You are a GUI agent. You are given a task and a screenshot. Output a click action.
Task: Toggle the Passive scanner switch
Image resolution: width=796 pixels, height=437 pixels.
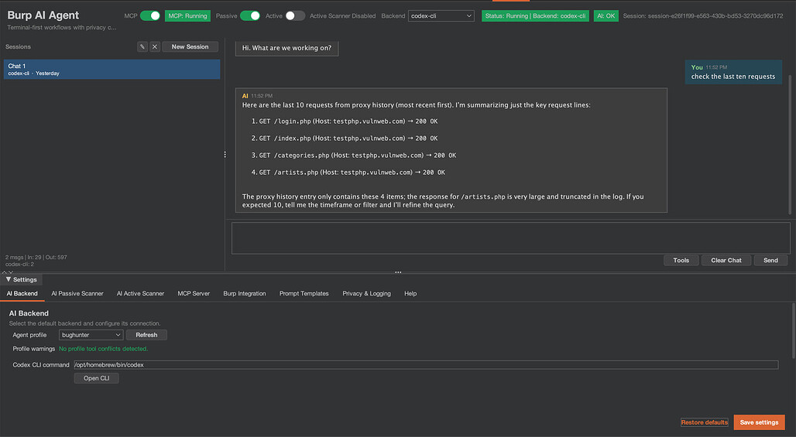tap(250, 15)
